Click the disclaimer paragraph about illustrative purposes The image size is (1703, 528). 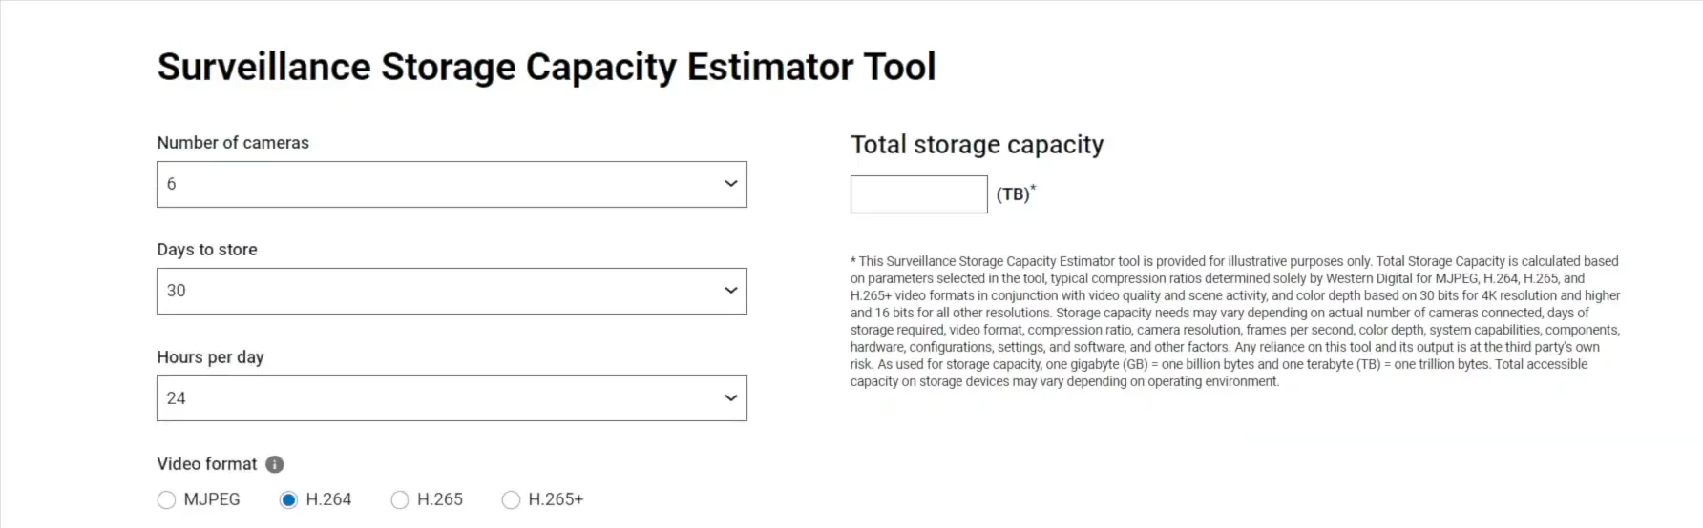[x=1235, y=321]
